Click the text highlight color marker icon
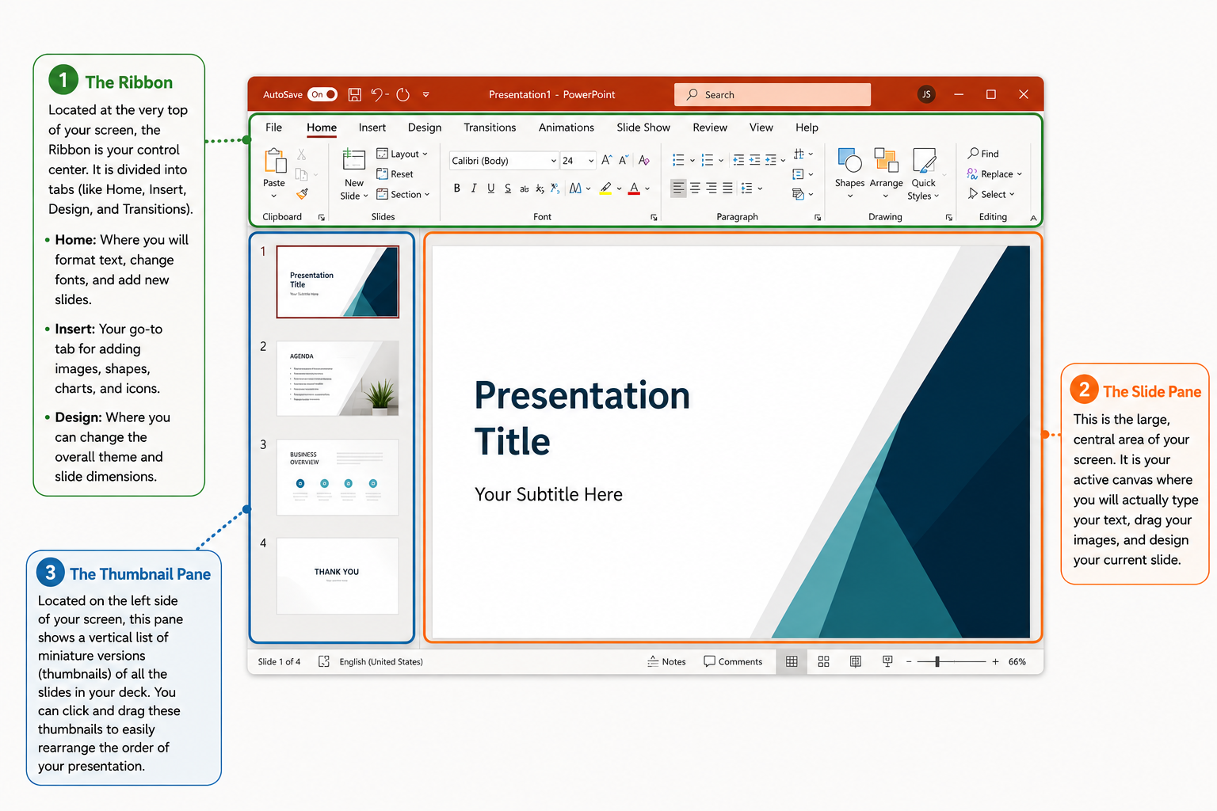 (605, 188)
